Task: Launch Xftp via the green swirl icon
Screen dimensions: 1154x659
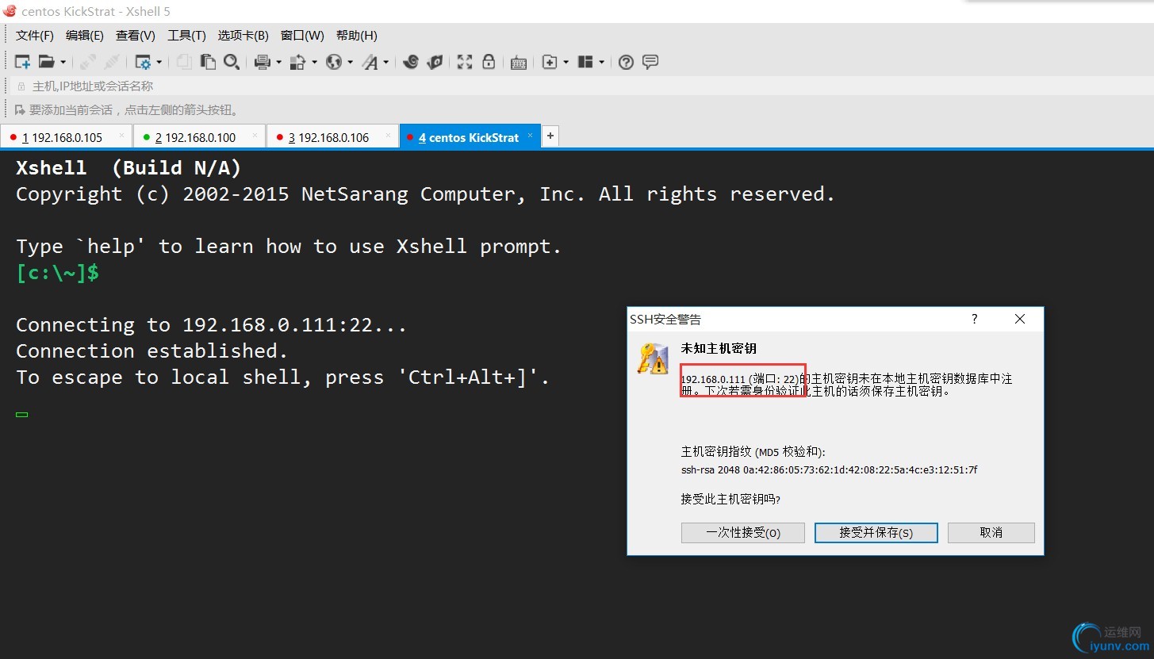Action: pos(410,62)
